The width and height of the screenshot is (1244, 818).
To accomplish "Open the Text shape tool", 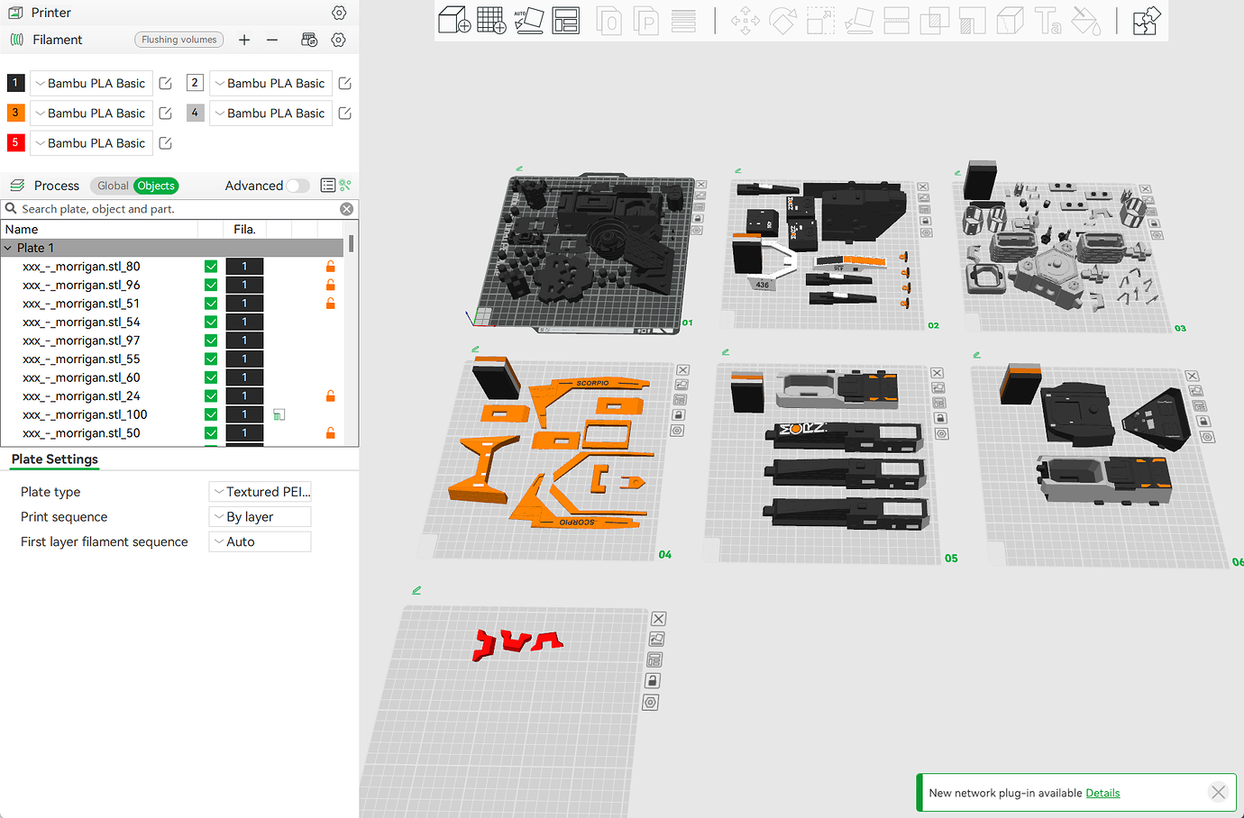I will click(1047, 21).
